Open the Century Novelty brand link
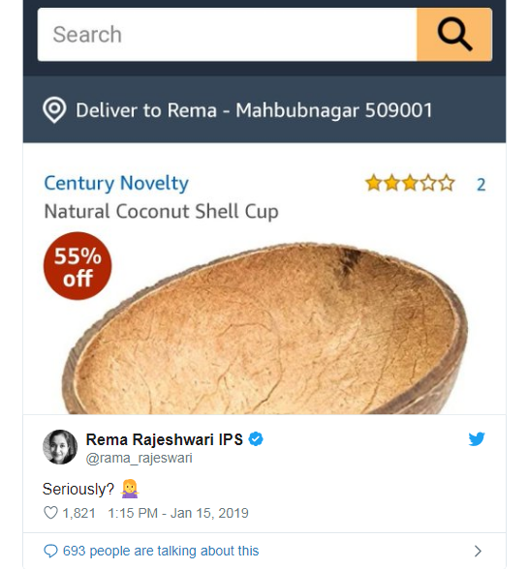 click(x=116, y=183)
